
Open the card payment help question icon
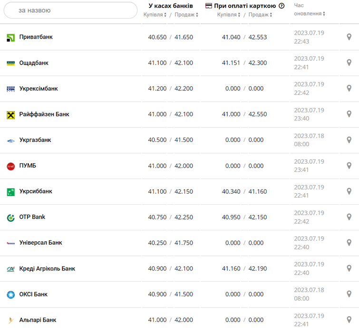tap(281, 6)
